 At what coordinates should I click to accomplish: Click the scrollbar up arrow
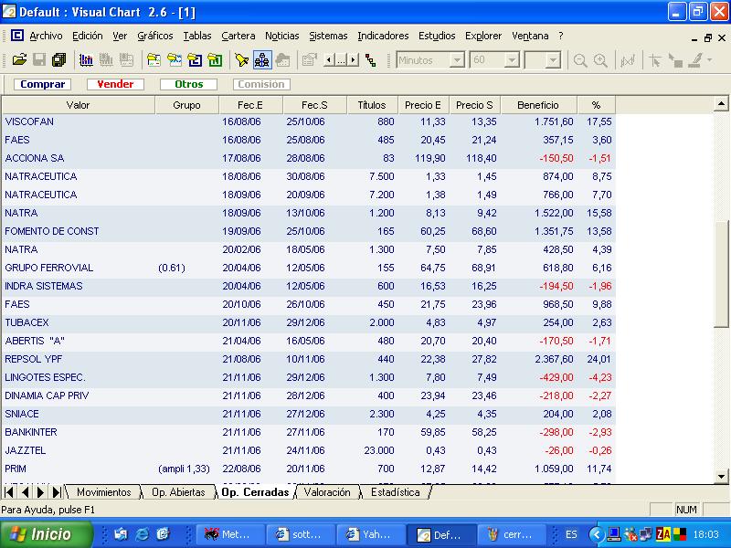pos(721,103)
